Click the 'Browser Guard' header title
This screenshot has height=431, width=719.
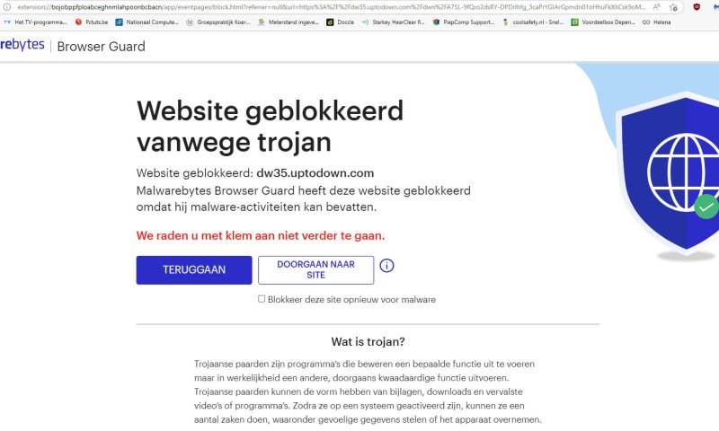point(101,47)
